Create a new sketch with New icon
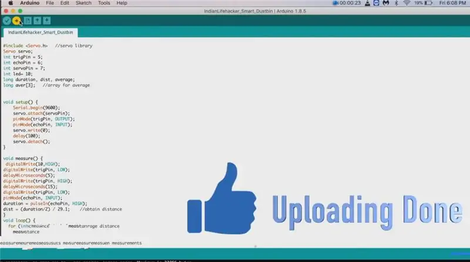The width and height of the screenshot is (470, 262). point(28,21)
